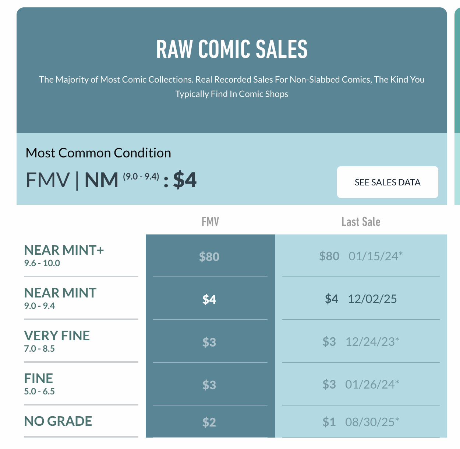Viewport: 460px width, 449px height.
Task: Click the $3 FMV cell for Very Fine
Action: (x=209, y=342)
